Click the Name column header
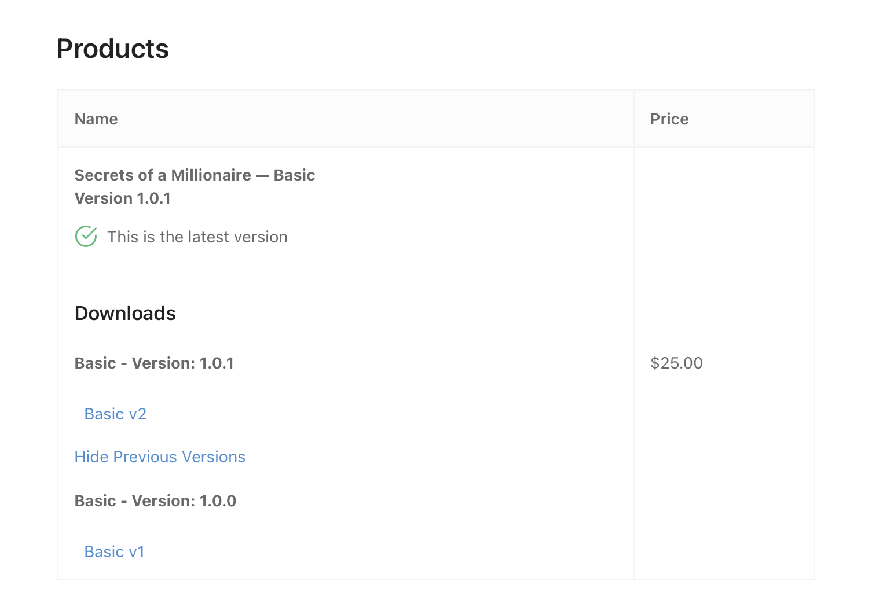872x611 pixels. pyautogui.click(x=96, y=119)
